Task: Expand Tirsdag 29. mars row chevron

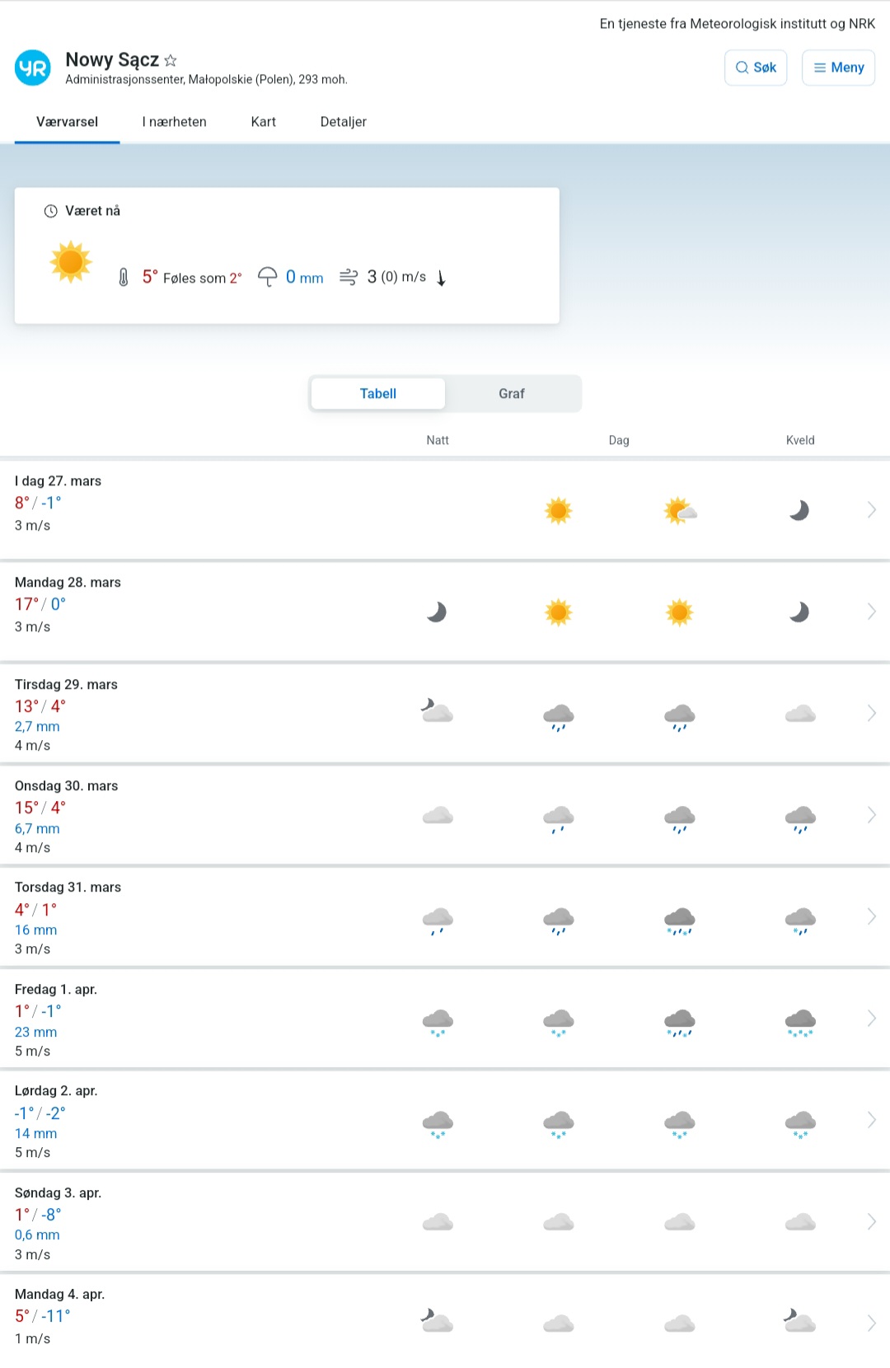Action: [x=871, y=714]
